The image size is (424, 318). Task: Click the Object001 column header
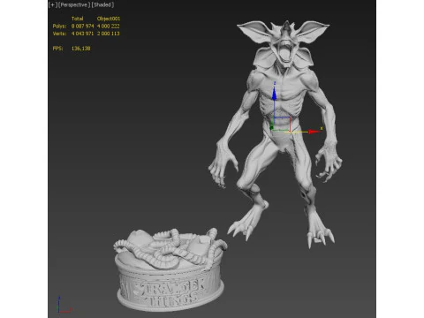tap(109, 19)
